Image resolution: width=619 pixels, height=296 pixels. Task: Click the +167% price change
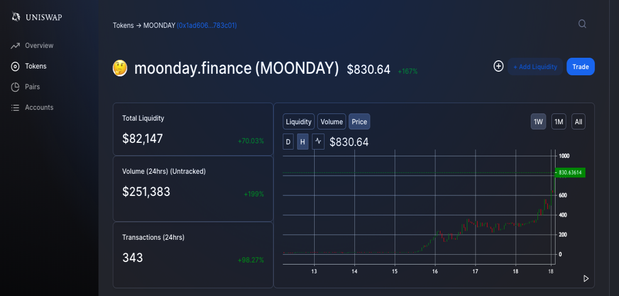408,71
